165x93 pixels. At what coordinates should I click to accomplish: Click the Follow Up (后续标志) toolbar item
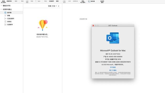tap(75, 1)
